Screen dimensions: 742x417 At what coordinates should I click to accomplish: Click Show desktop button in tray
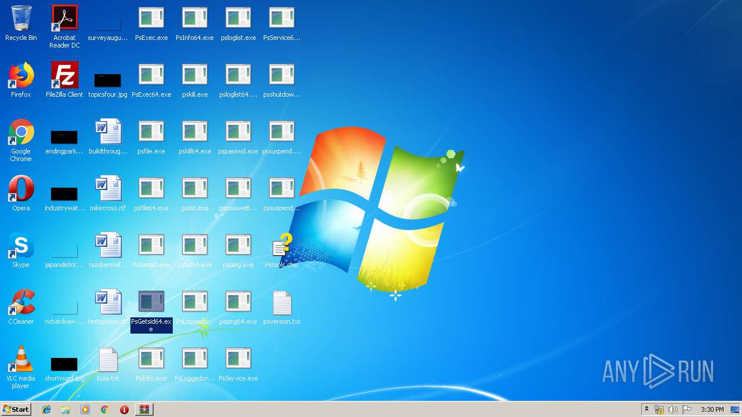(x=735, y=409)
